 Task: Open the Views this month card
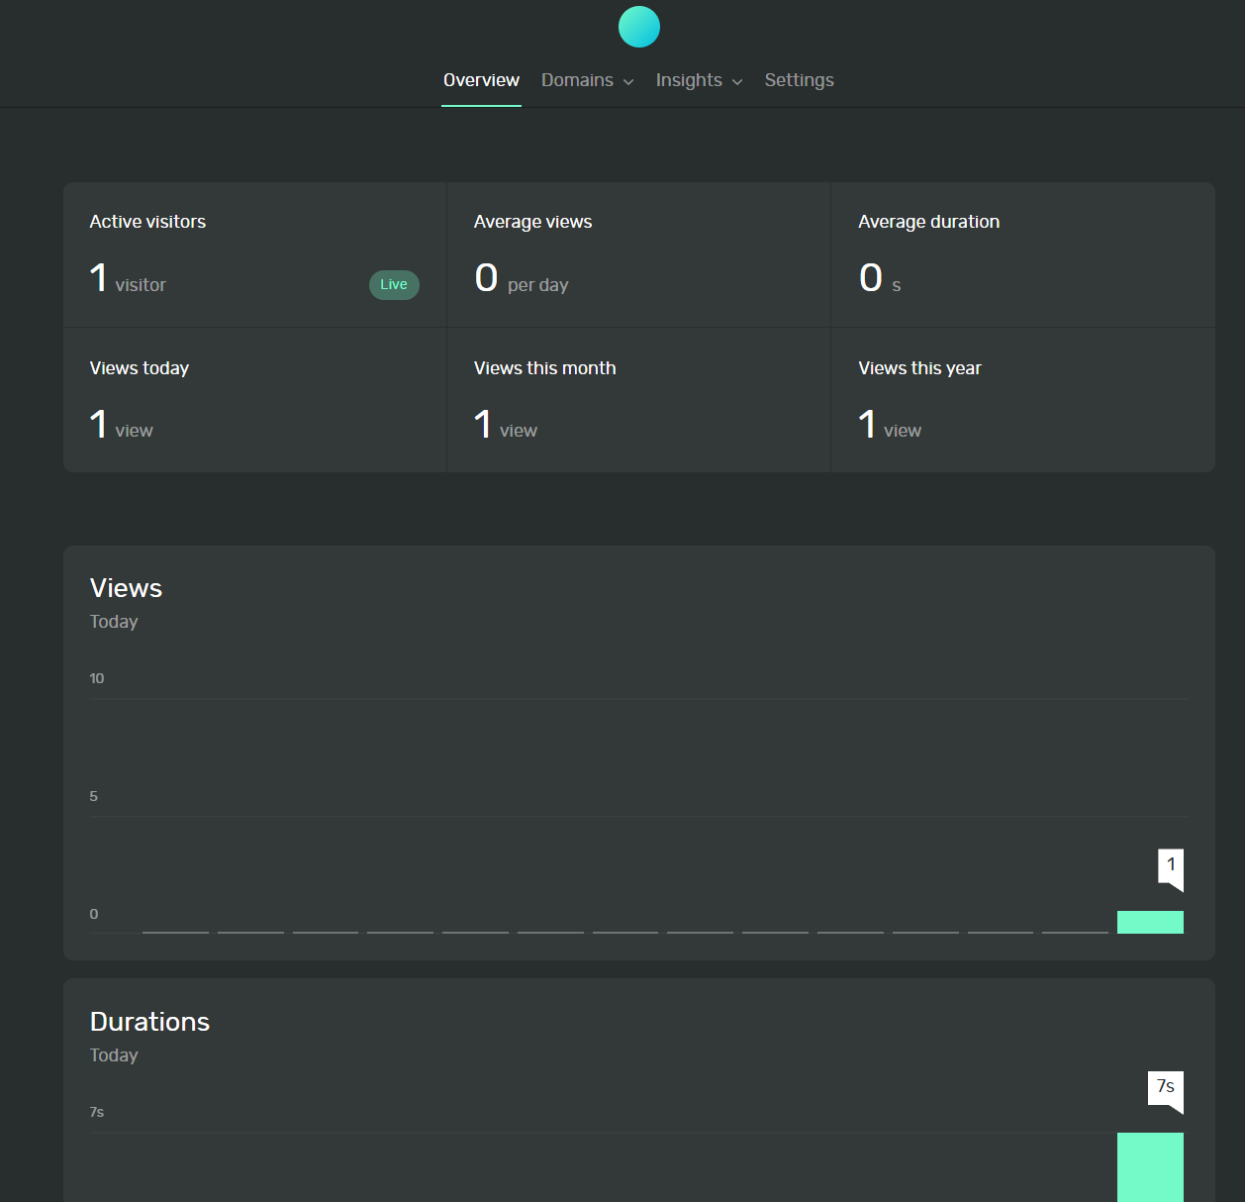tap(638, 400)
